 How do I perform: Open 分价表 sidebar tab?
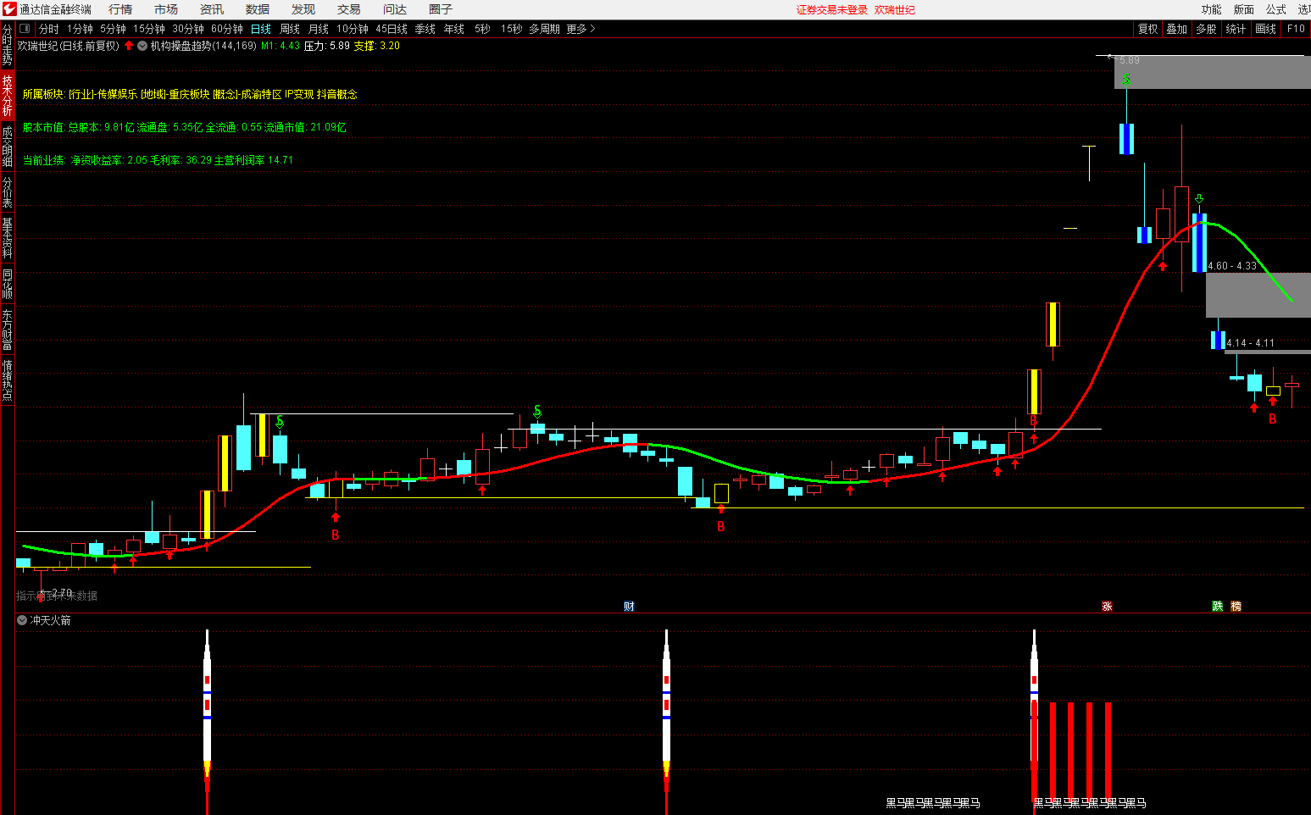(7, 191)
